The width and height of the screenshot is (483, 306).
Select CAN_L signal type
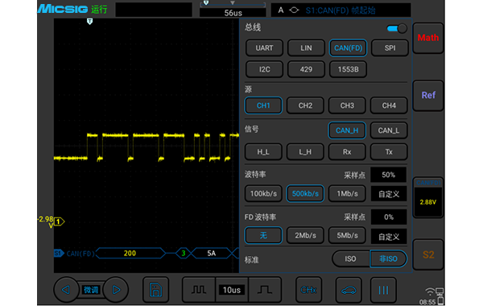click(389, 130)
